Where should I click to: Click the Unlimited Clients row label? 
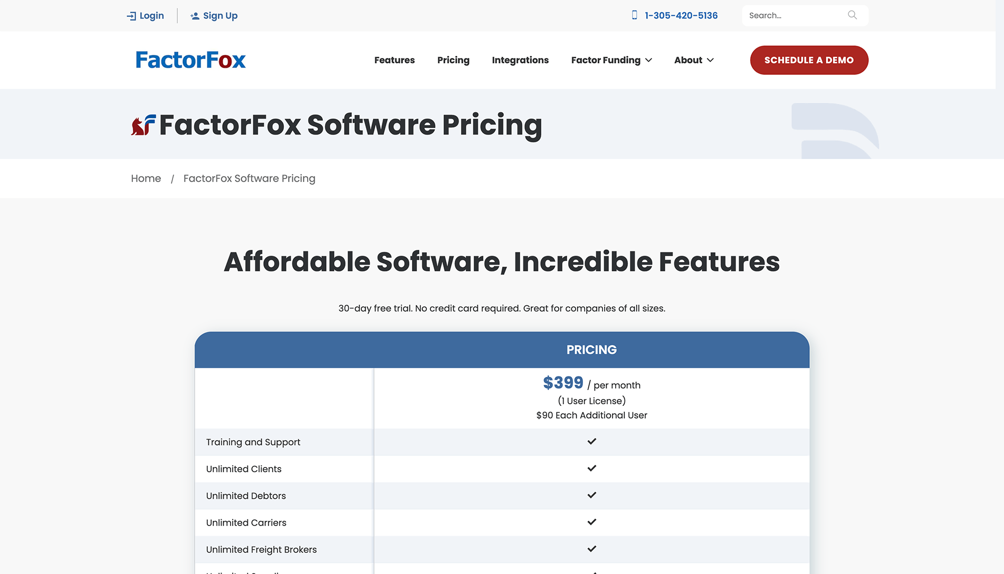244,469
